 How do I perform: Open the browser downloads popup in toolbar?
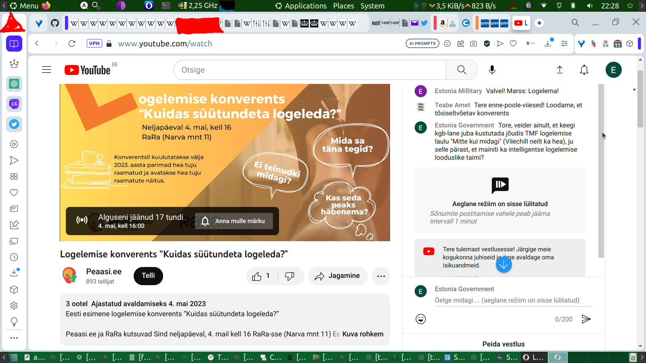click(x=548, y=44)
